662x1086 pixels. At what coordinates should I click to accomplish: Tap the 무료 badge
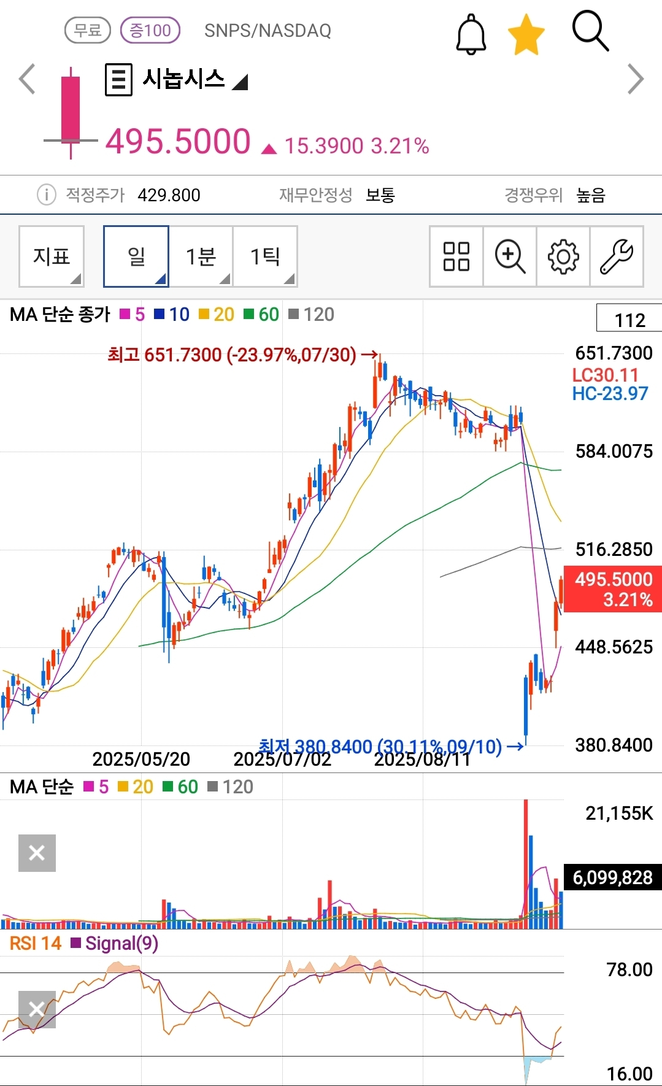coord(88,30)
